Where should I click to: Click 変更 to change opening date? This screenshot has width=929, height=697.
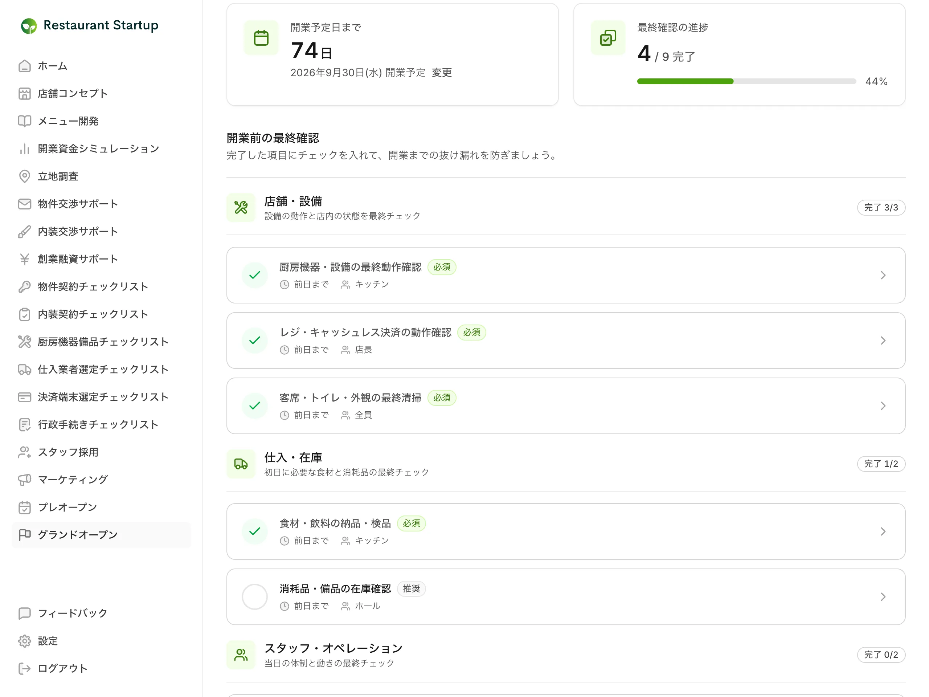(x=442, y=73)
